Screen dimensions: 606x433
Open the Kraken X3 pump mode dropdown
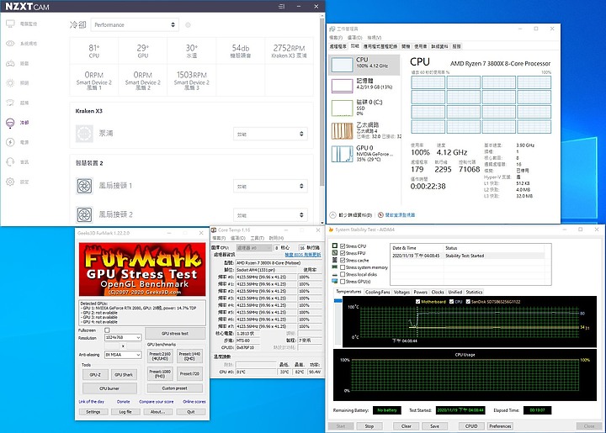(270, 134)
